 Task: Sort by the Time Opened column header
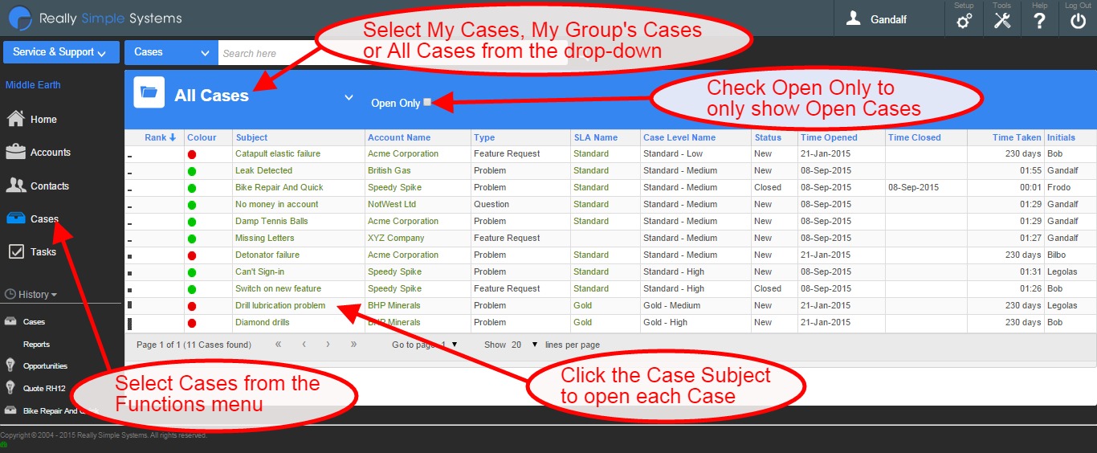(x=829, y=137)
